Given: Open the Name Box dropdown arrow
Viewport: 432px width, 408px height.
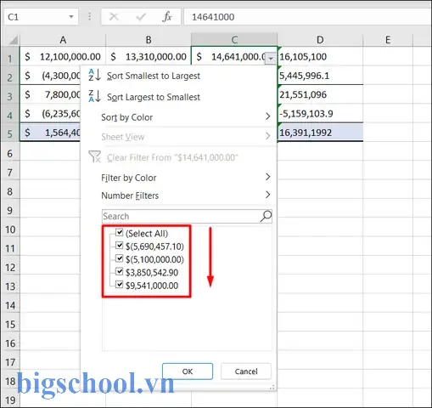Looking at the screenshot, I should pyautogui.click(x=71, y=17).
